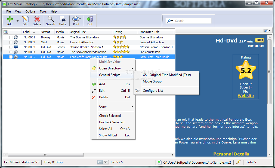Click details panel scrollbar down arrow
The height and width of the screenshot is (168, 275).
[270, 154]
